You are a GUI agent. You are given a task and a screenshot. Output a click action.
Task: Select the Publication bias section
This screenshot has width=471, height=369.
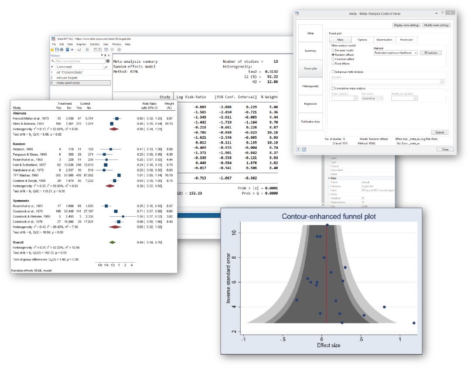click(311, 121)
